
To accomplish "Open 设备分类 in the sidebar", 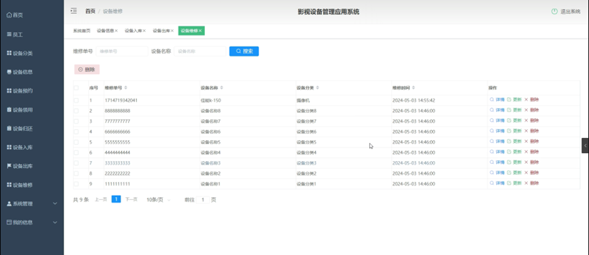I will [20, 53].
